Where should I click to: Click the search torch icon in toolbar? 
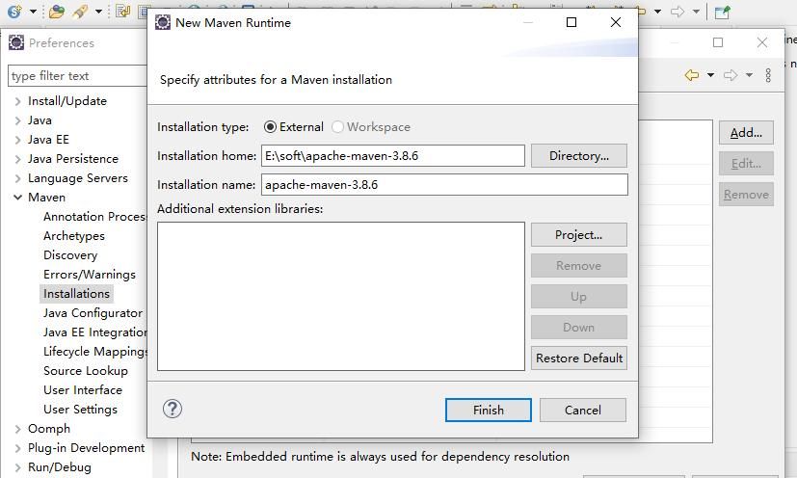[x=81, y=12]
